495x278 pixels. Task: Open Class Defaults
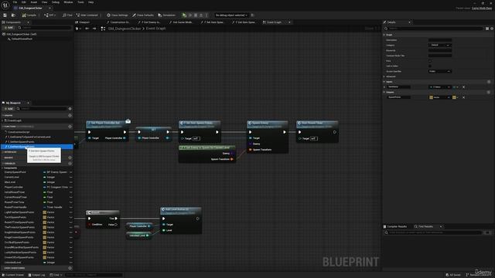[143, 15]
